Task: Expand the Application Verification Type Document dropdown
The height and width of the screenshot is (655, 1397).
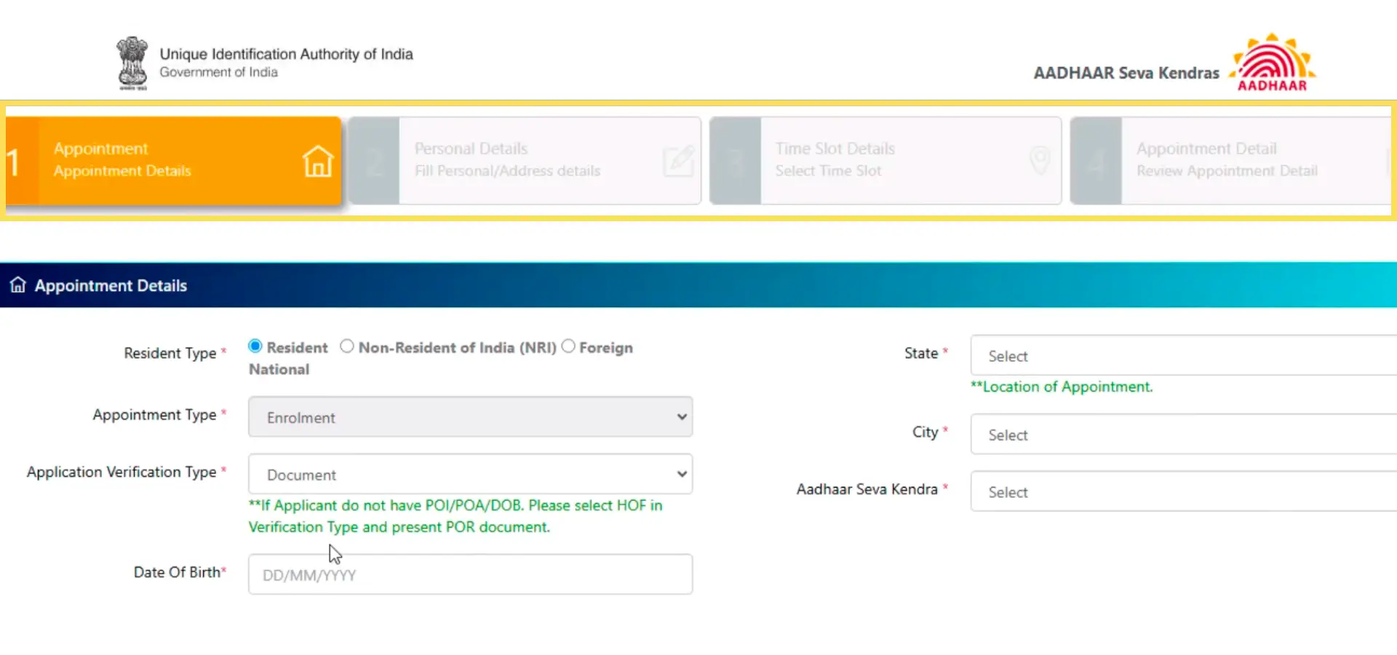Action: (470, 475)
